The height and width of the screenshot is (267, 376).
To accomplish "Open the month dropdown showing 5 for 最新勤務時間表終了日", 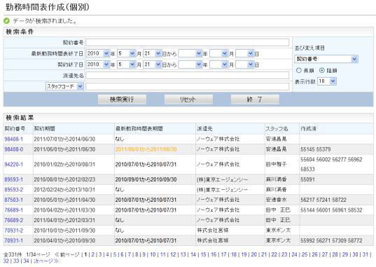I will (126, 53).
